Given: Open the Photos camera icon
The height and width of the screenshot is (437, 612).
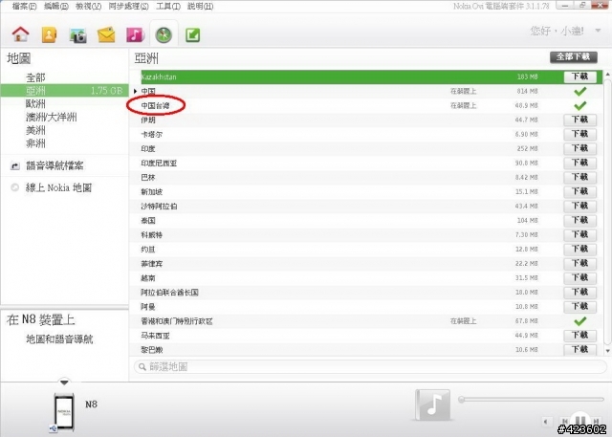Looking at the screenshot, I should [78, 35].
